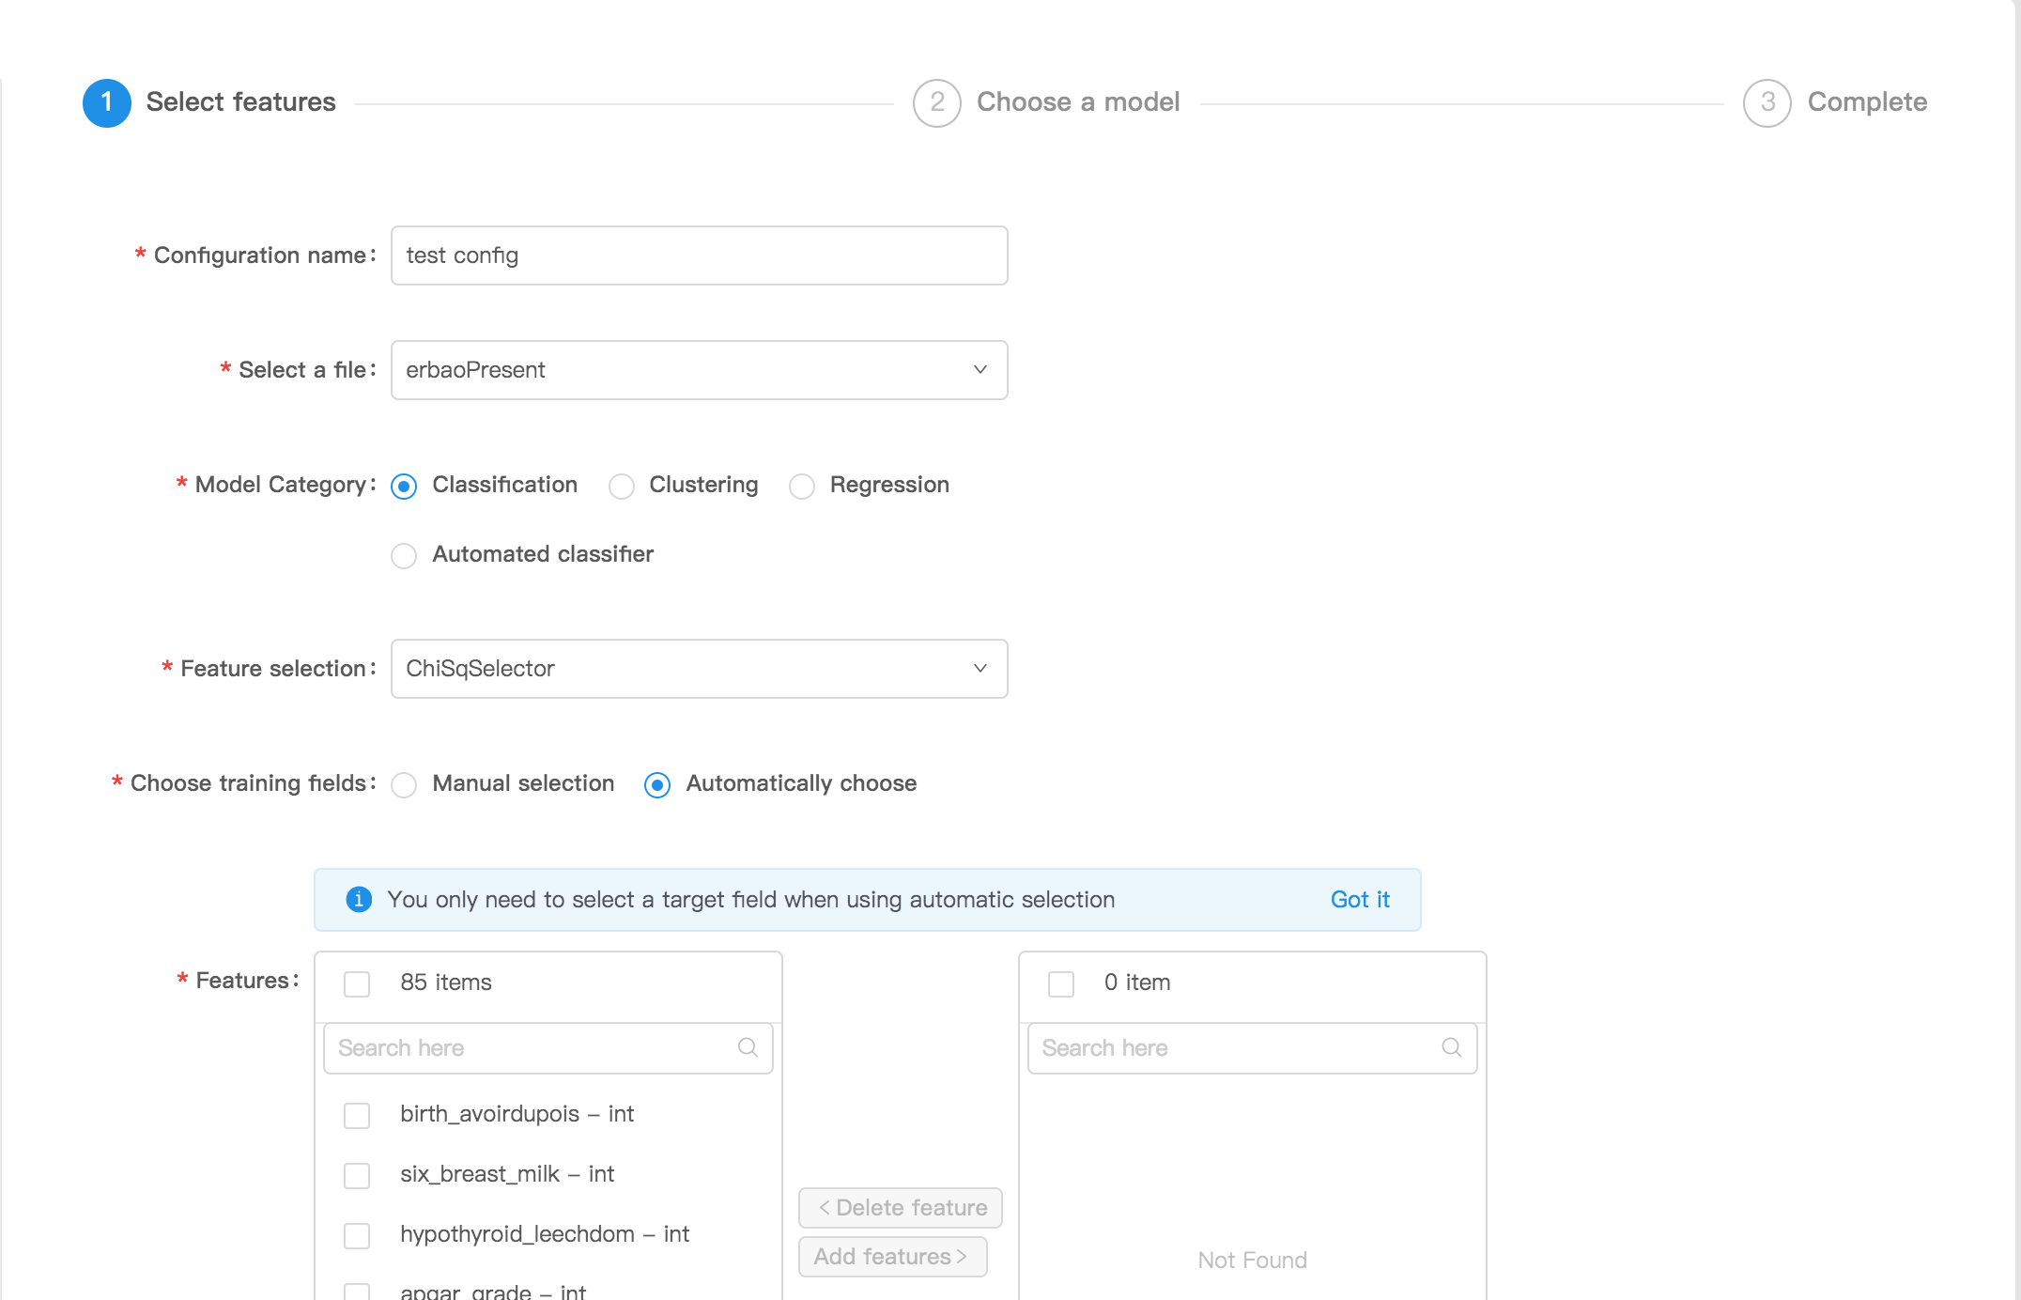Select all 85 items checkbox
Screen dimensions: 2021x1300
click(x=357, y=983)
